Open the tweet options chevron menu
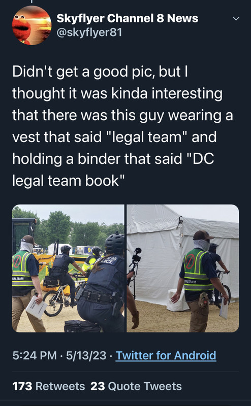This screenshot has width=251, height=406. point(236,19)
